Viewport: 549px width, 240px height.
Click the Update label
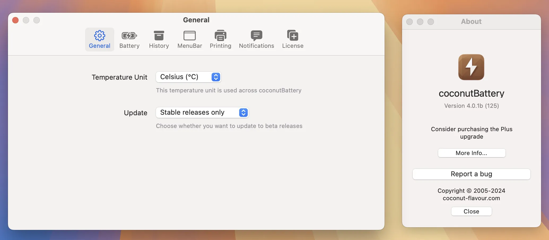pyautogui.click(x=136, y=113)
